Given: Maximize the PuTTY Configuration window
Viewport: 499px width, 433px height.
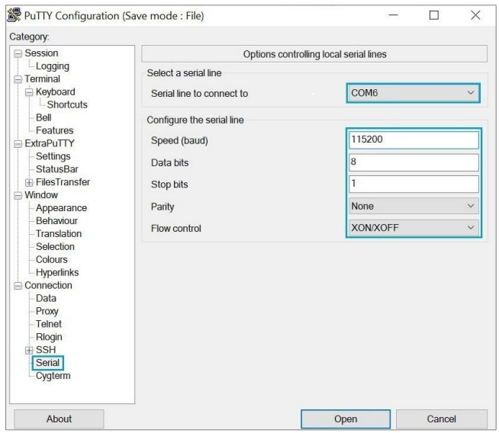Looking at the screenshot, I should pos(434,15).
